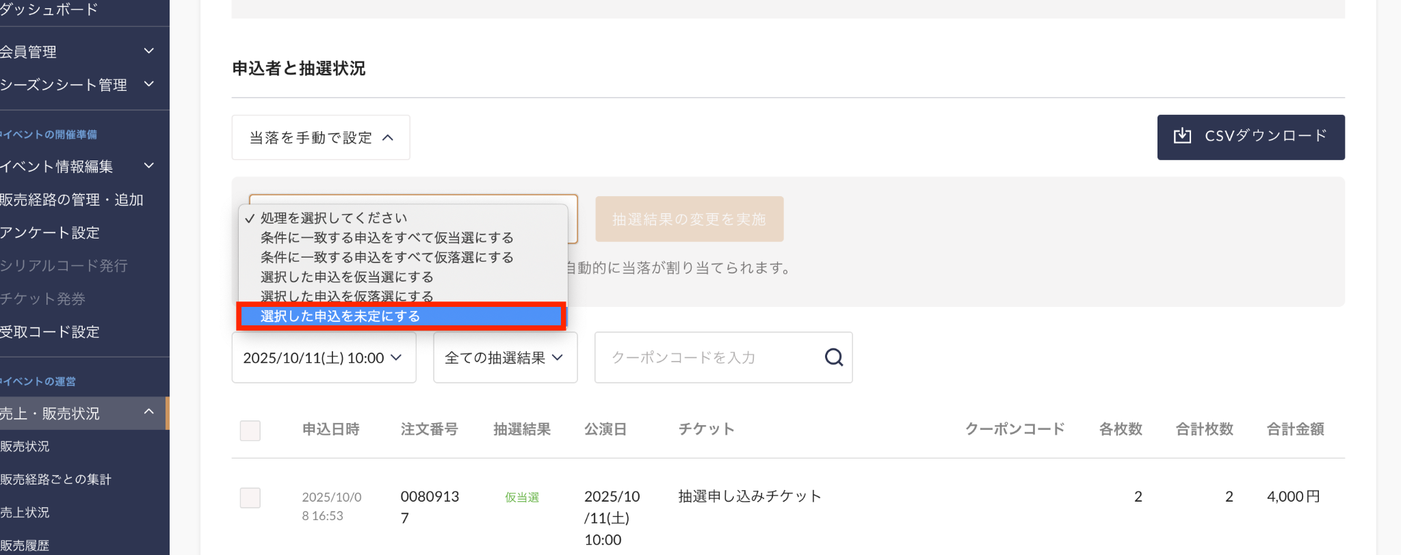Expand the イベント情報編集 sidebar menu
Viewport: 1401px width, 555px height.
[148, 166]
